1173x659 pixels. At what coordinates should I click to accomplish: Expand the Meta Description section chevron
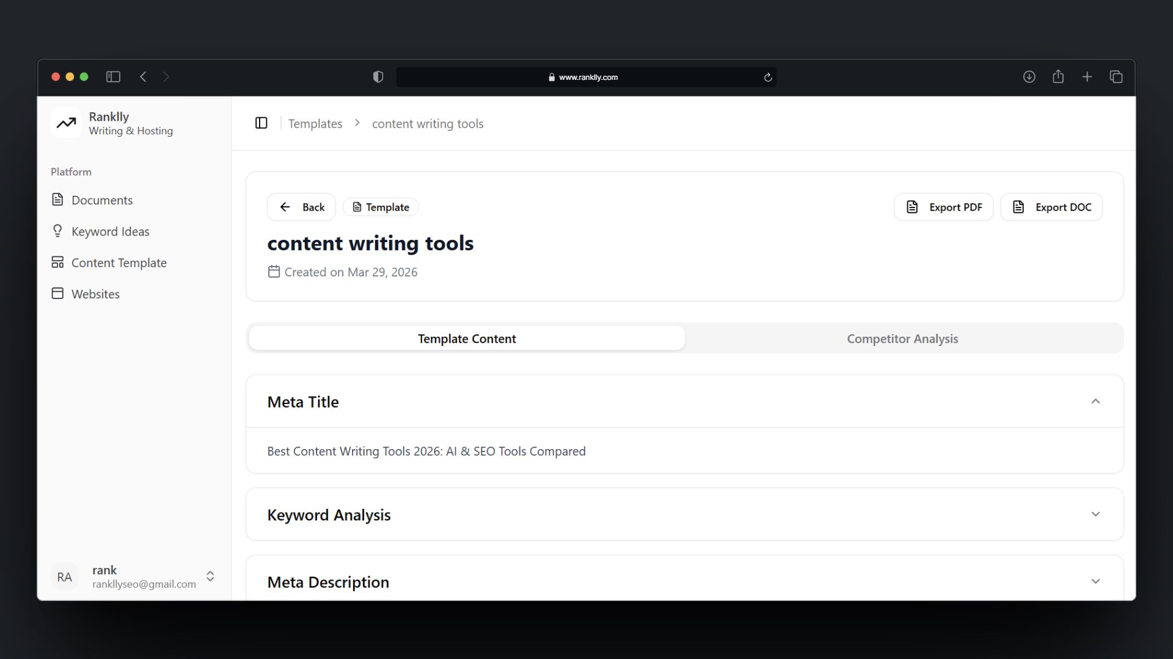click(x=1095, y=582)
